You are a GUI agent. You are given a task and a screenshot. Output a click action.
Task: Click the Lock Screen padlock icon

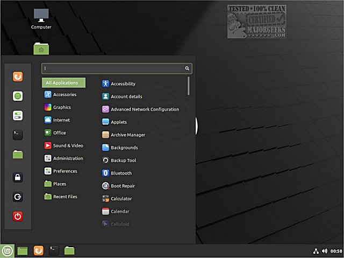[18, 177]
